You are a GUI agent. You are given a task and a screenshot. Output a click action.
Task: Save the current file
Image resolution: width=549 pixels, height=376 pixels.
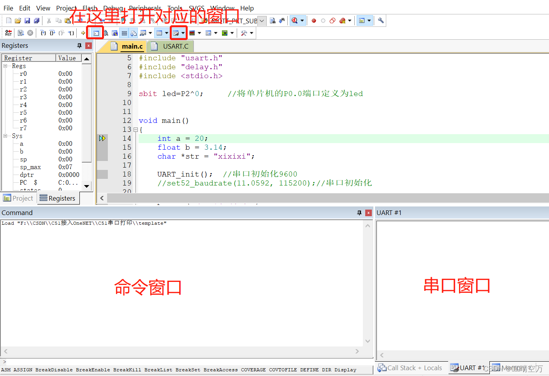27,21
